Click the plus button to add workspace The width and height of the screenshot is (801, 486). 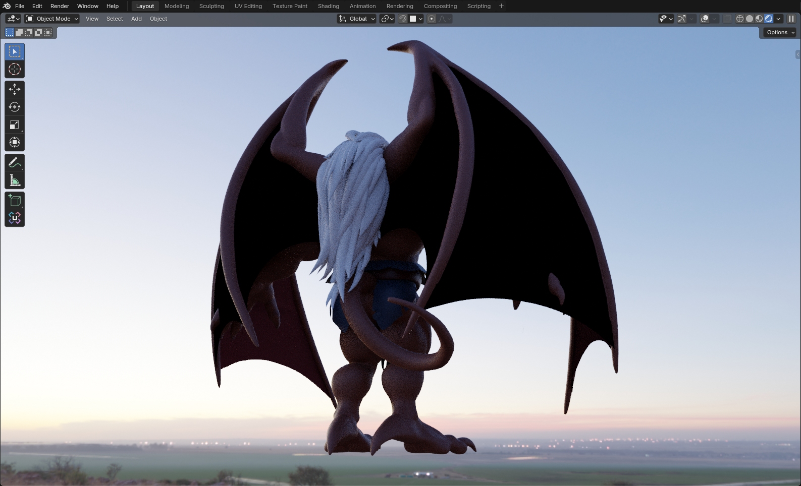click(x=501, y=6)
